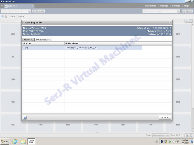This screenshot has width=194, height=145.
Task: Click the Bluetooth tray icon
Action: [x=162, y=142]
